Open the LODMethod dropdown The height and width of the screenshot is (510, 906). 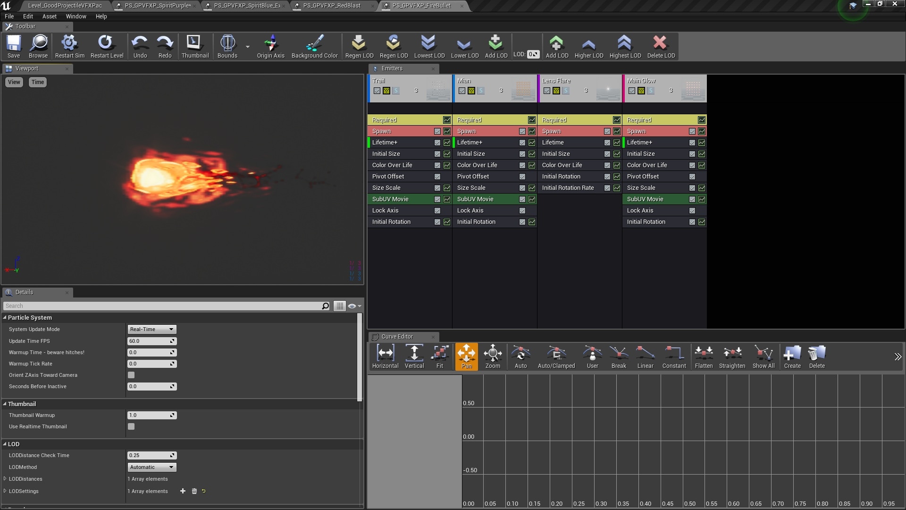coord(151,467)
